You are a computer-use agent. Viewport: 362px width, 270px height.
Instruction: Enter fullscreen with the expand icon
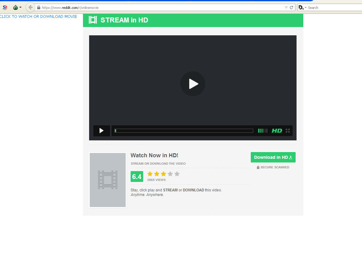pos(288,131)
